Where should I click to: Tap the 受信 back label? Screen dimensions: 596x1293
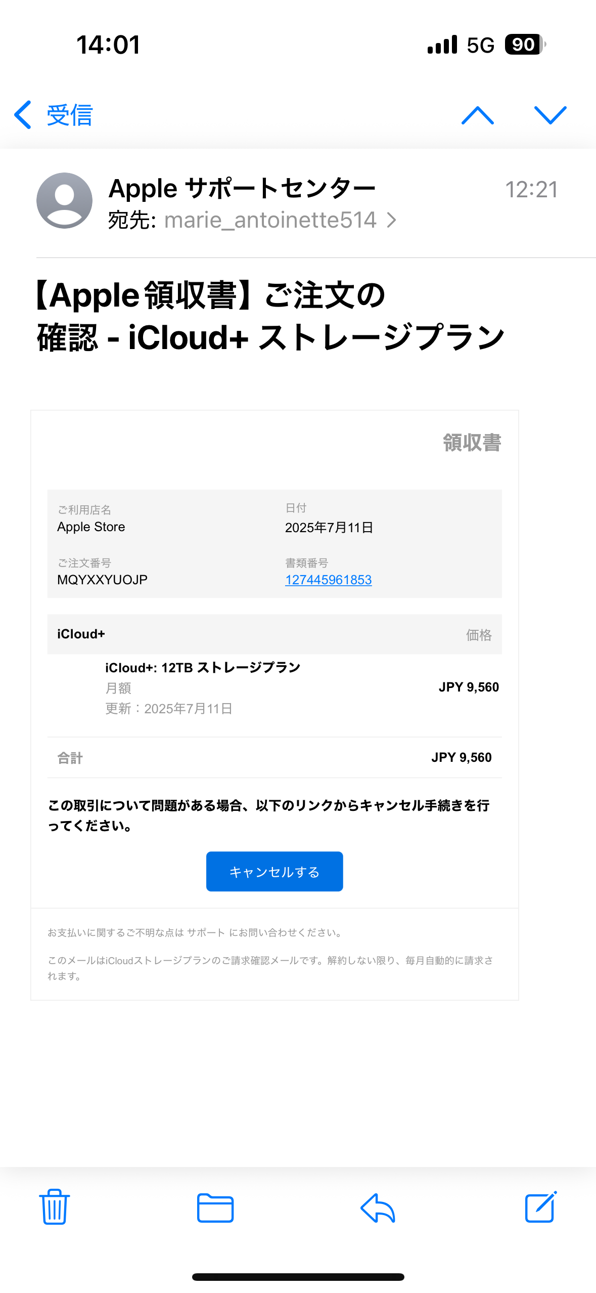[x=70, y=115]
